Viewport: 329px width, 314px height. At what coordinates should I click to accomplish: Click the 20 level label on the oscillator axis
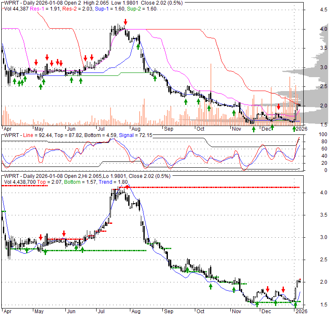tap(324, 163)
